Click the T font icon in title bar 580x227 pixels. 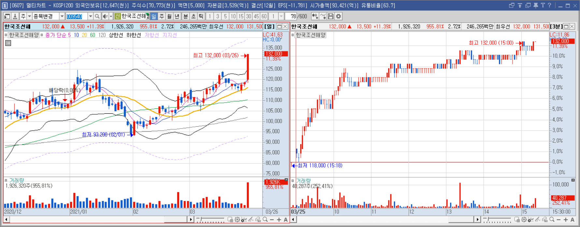coord(543,6)
